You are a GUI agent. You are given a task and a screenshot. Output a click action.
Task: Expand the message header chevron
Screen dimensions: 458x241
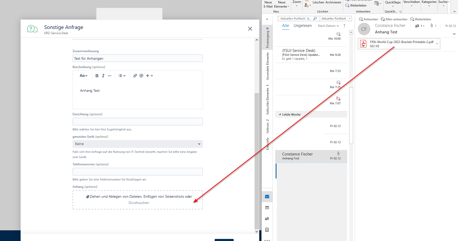coord(454,34)
